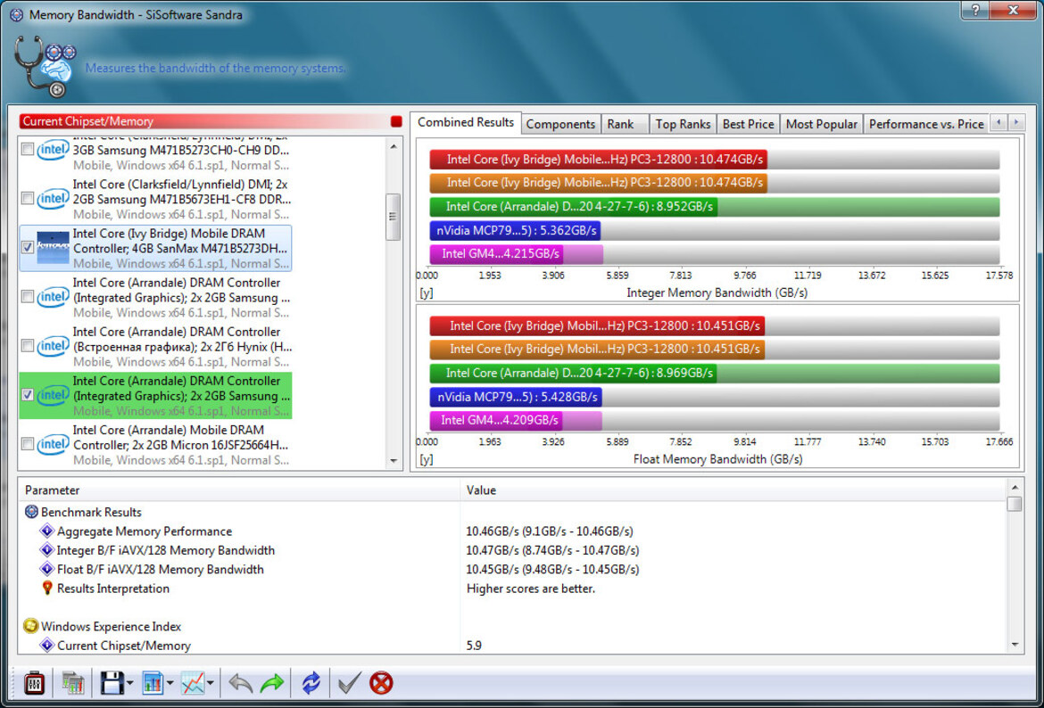Refresh results with the blue arrows icon
Screen dimensions: 1044x708
coord(311,683)
